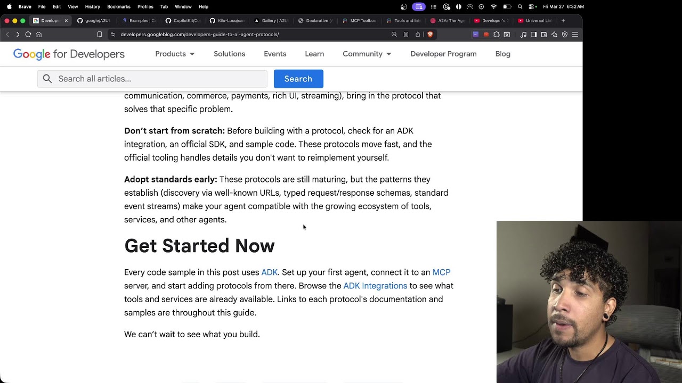Click the blue Search button
This screenshot has height=383, width=682.
click(298, 79)
